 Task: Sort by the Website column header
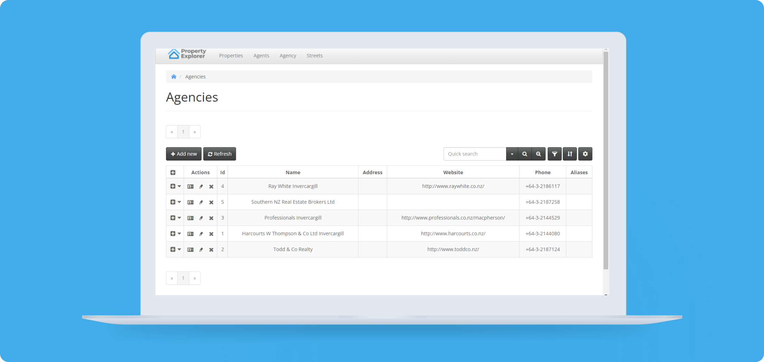tap(453, 172)
